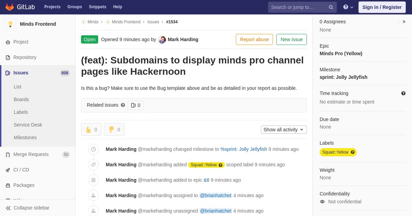The image size is (412, 216).
Task: Open Milestones in the sidebar
Action: coord(25,137)
